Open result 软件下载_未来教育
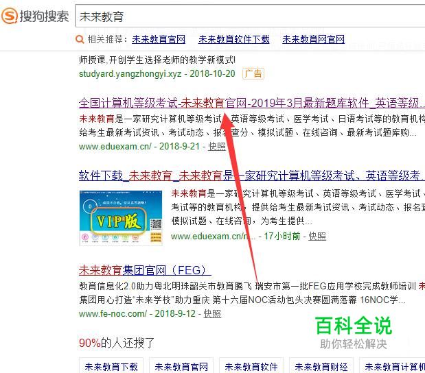Screen dimensions: 425x373 252,176
